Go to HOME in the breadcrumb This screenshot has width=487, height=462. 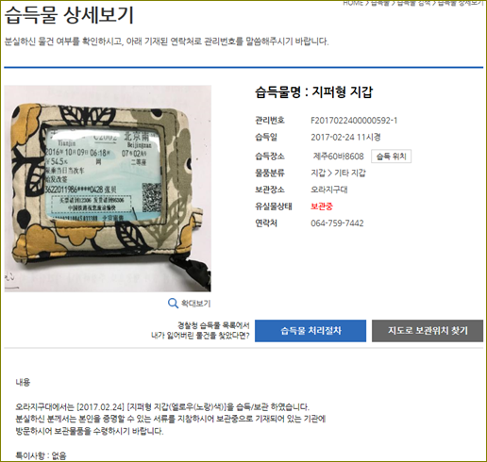(353, 3)
